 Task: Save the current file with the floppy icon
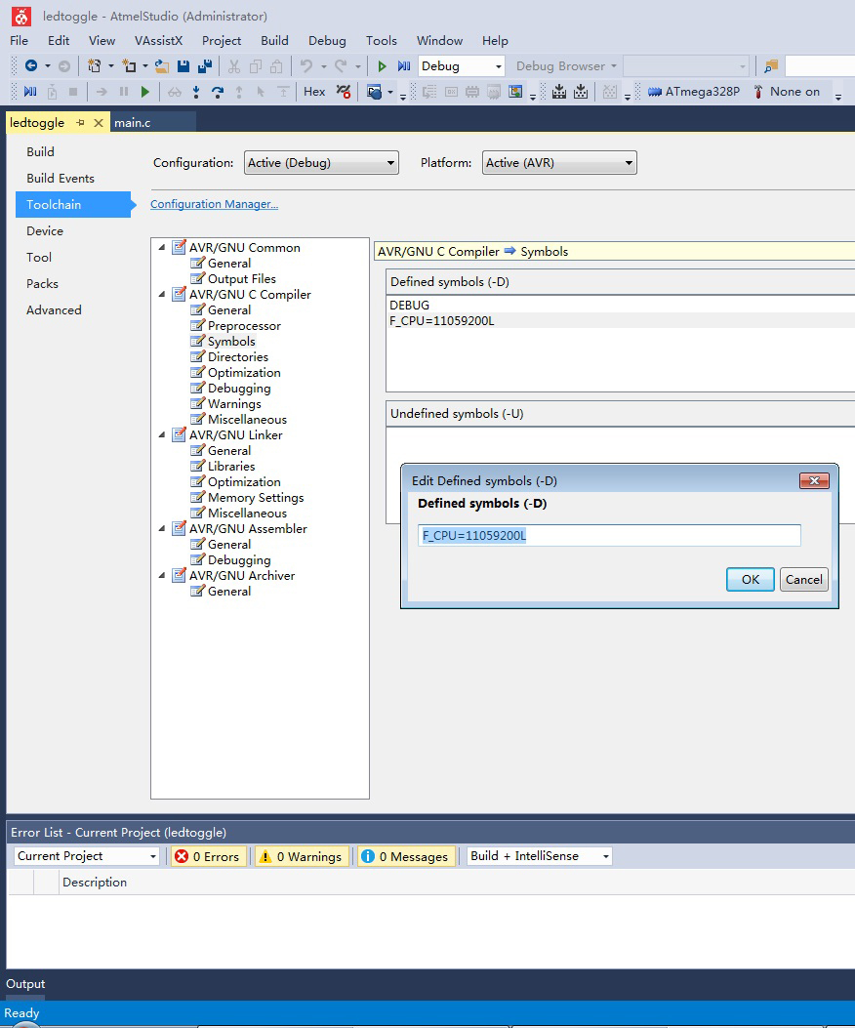pos(183,65)
